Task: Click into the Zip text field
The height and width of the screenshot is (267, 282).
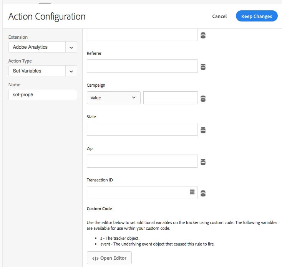Action: [142, 161]
